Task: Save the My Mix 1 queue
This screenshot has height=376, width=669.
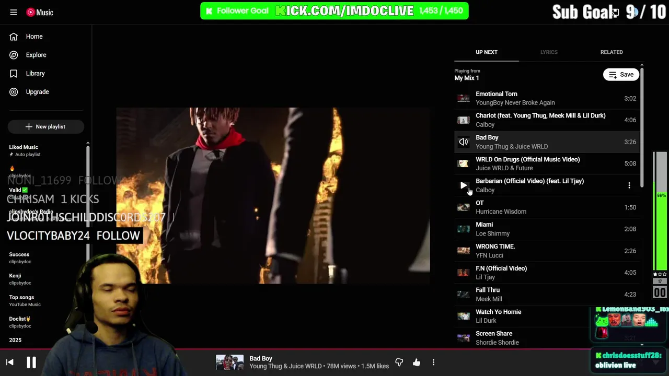Action: coord(621,75)
